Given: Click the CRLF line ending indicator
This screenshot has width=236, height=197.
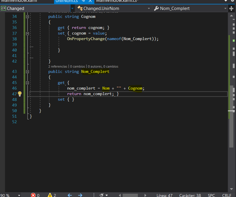Looking at the screenshot, I should click(227, 195).
